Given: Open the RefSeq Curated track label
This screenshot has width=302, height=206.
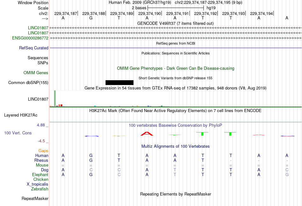Looking at the screenshot, I should 34,48.
